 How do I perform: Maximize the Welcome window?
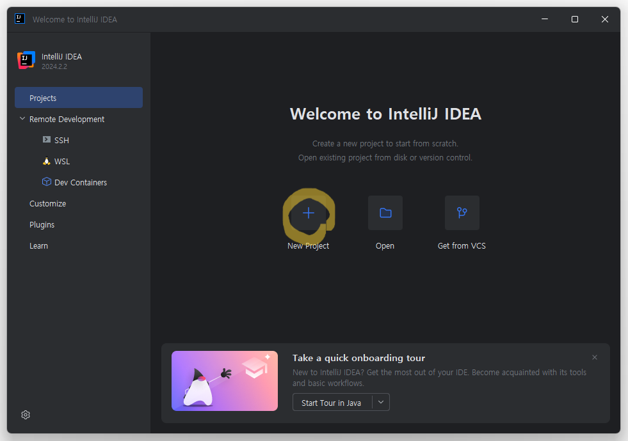575,19
